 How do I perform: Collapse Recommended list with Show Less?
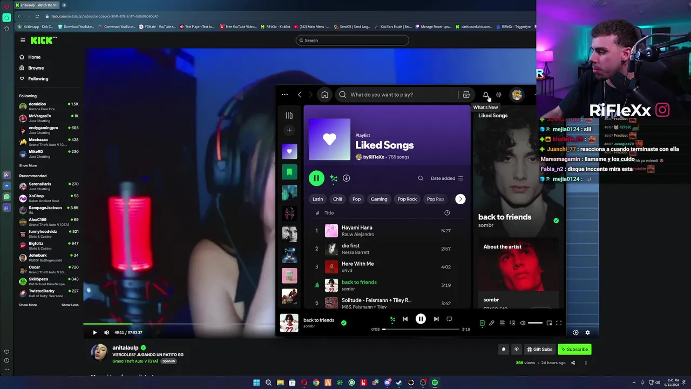pyautogui.click(x=70, y=305)
